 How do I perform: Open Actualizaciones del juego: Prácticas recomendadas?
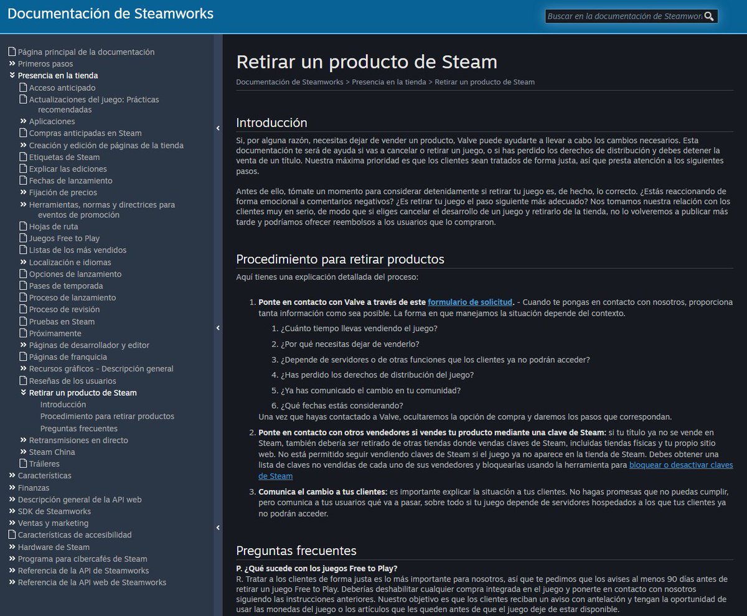94,105
